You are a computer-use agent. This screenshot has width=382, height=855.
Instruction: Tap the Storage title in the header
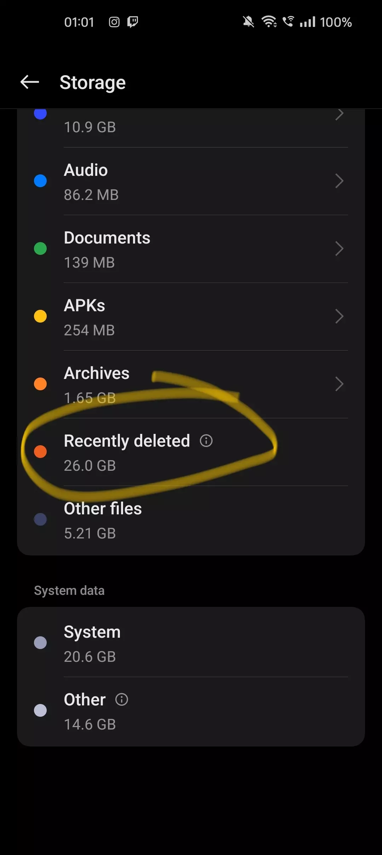[93, 82]
